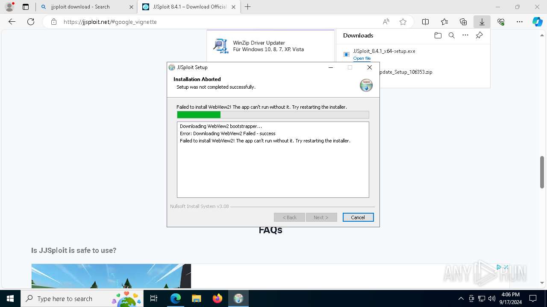Open downloads folder icon in Downloads panel
This screenshot has height=307, width=547.
[x=438, y=35]
